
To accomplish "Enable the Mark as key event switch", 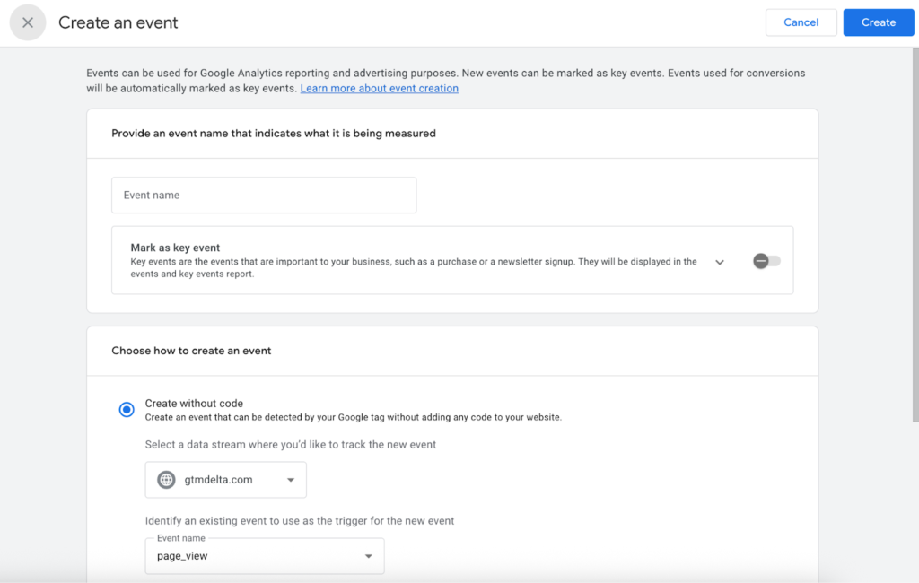I will [x=766, y=261].
